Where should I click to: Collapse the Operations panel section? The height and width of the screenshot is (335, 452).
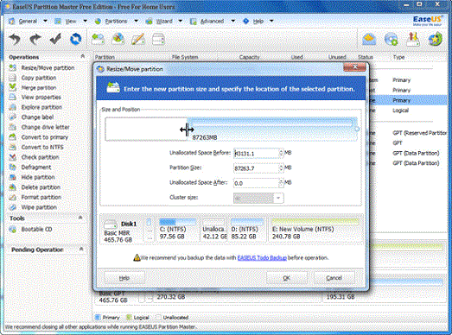pos(82,56)
